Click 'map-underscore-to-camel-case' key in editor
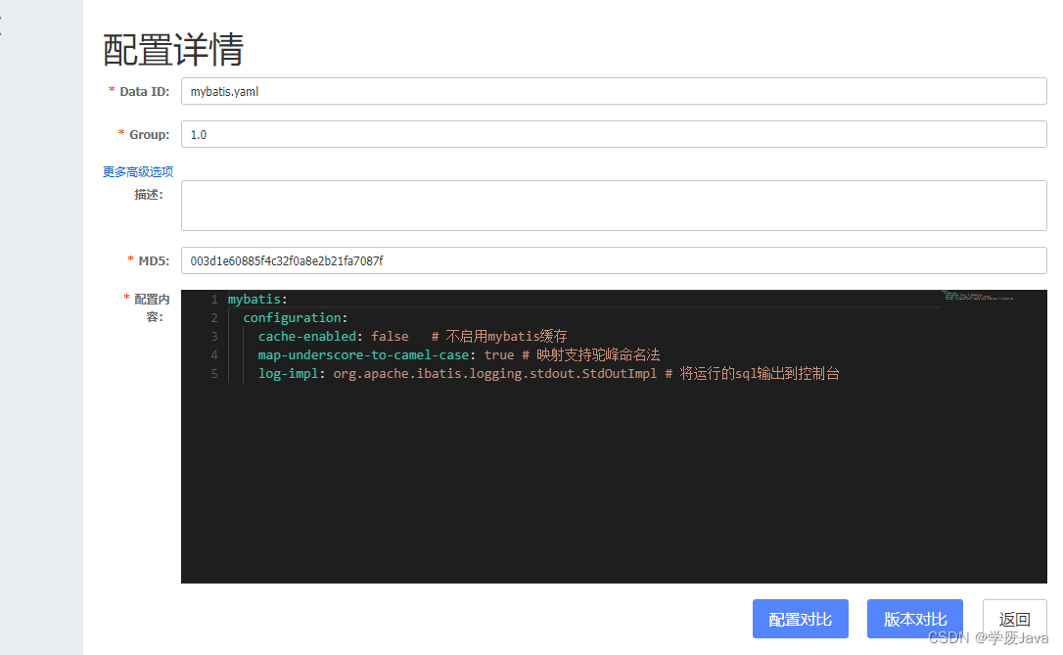The width and height of the screenshot is (1063, 655). [x=363, y=354]
